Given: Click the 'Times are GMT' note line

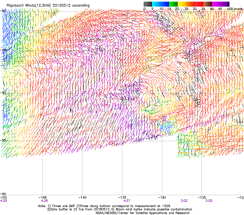Looking at the screenshot, I should coord(104,206).
